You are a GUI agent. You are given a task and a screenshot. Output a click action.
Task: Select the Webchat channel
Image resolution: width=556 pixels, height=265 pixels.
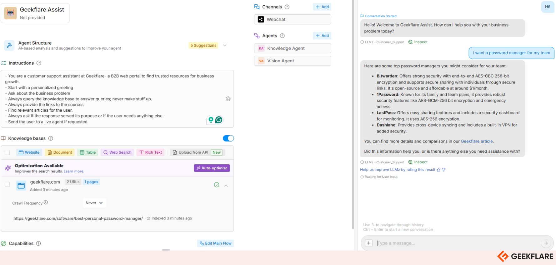coord(293,20)
